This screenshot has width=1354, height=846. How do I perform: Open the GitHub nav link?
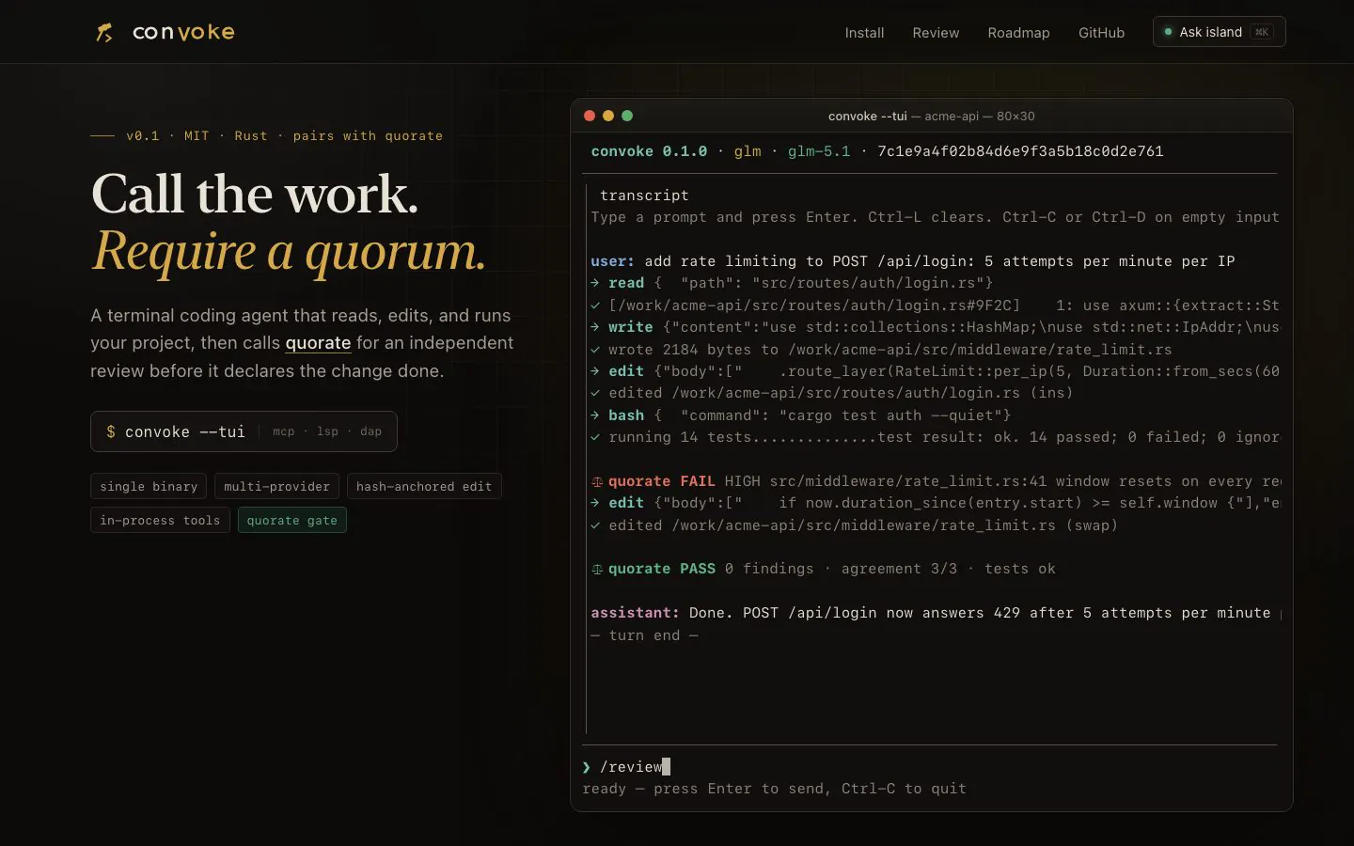pyautogui.click(x=1101, y=32)
